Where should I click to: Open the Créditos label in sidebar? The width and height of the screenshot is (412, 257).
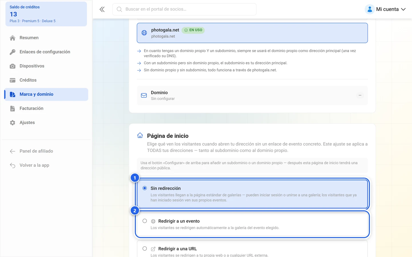coord(28,80)
